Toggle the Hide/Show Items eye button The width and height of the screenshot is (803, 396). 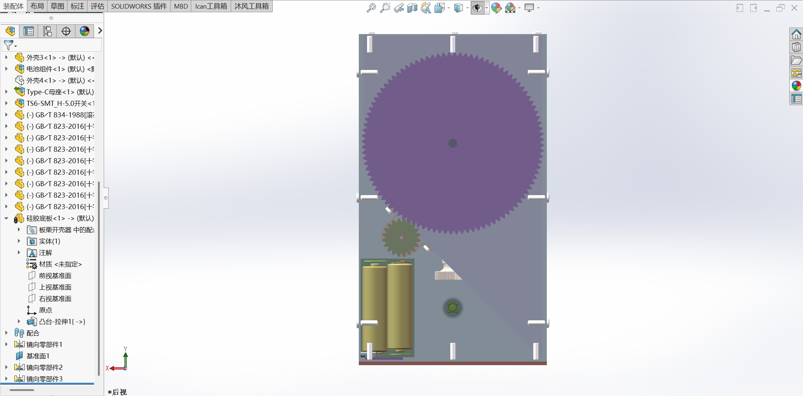pyautogui.click(x=477, y=8)
